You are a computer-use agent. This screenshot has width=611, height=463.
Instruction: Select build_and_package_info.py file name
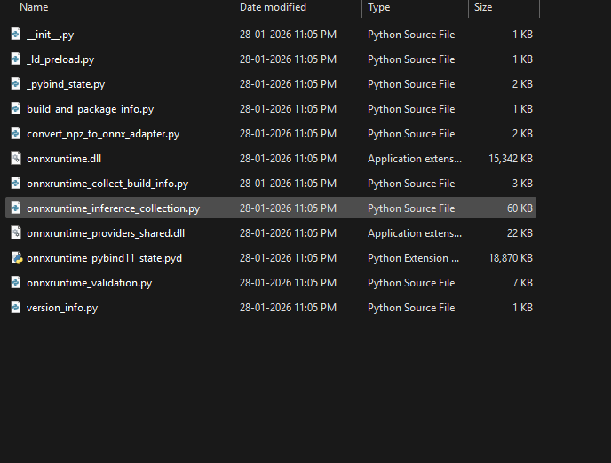[90, 109]
